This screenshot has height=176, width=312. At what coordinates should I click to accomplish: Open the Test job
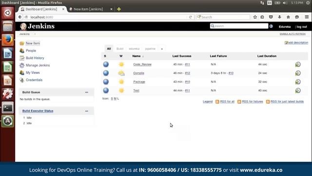[136, 90]
